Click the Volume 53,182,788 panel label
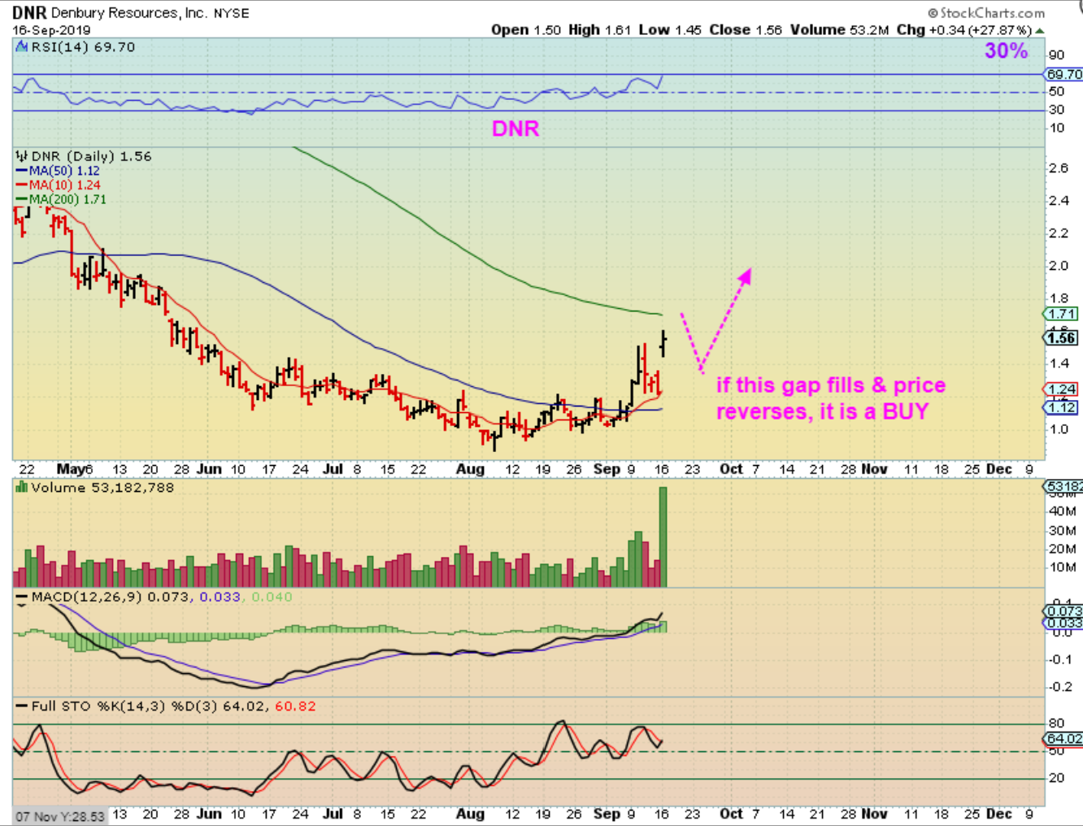1083x826 pixels. [x=102, y=487]
